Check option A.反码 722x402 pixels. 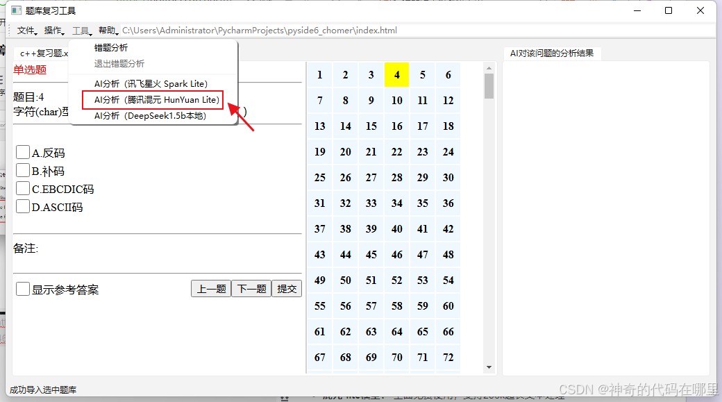coord(22,152)
